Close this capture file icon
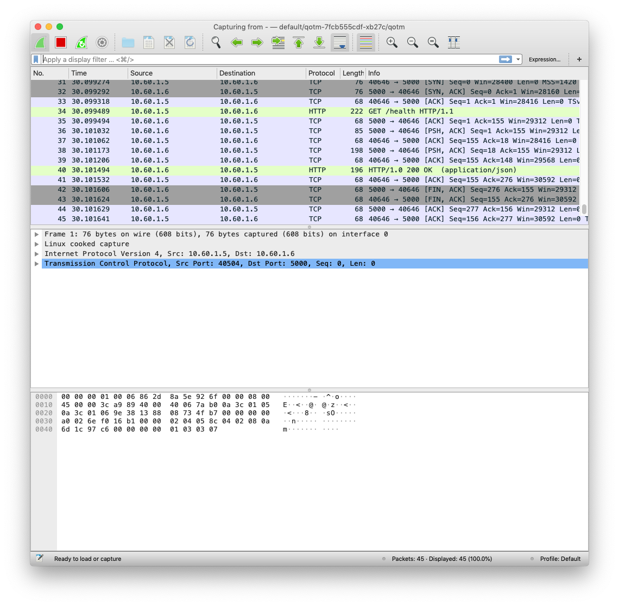This screenshot has width=619, height=606. (x=169, y=43)
